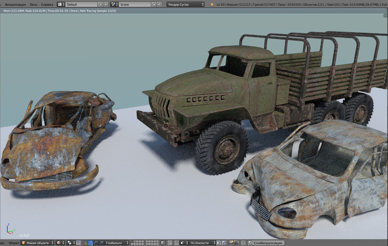This screenshot has width=388, height=246.
Task: Open the Справка help menu
Action: pos(47,5)
